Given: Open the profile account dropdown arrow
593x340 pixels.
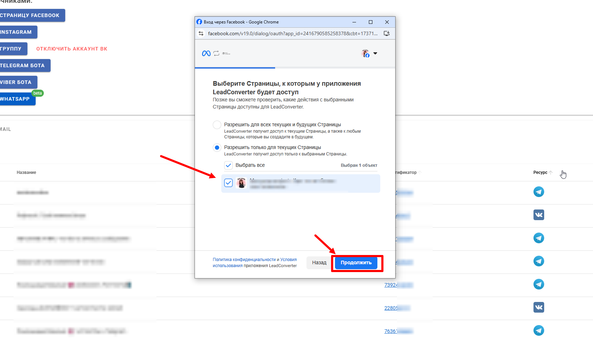Looking at the screenshot, I should point(375,53).
